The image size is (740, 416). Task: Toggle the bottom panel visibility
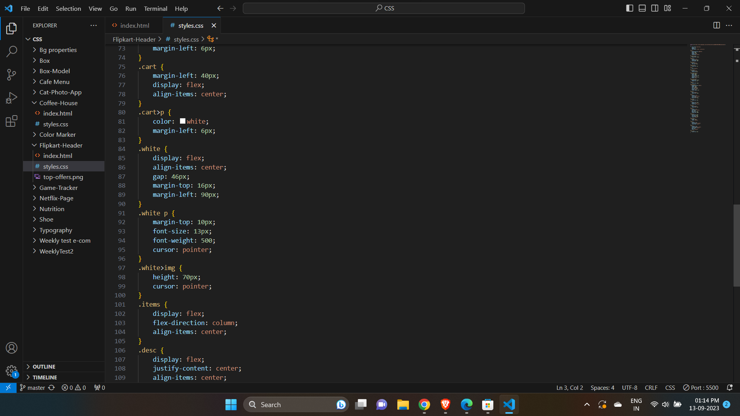tap(642, 8)
